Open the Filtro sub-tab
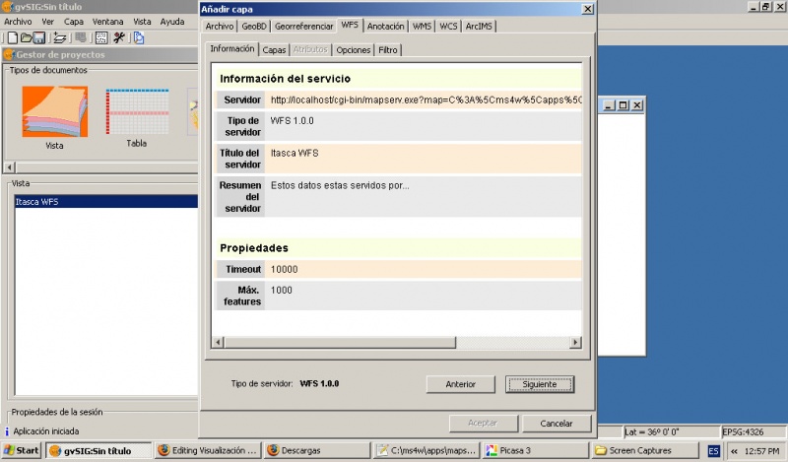 (x=388, y=49)
